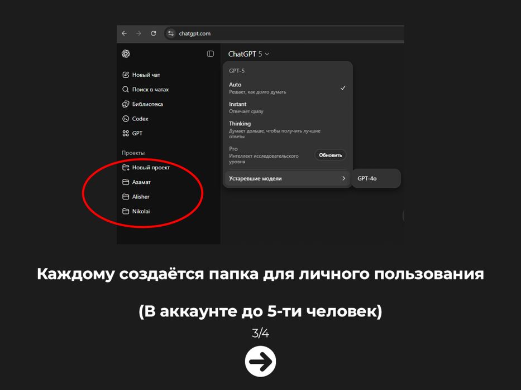
Task: Collapse the sidebar with panel icon
Action: click(211, 53)
